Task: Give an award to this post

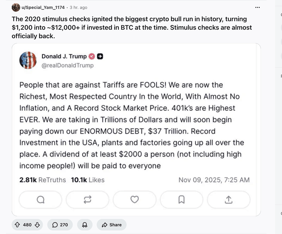Action: click(x=85, y=225)
